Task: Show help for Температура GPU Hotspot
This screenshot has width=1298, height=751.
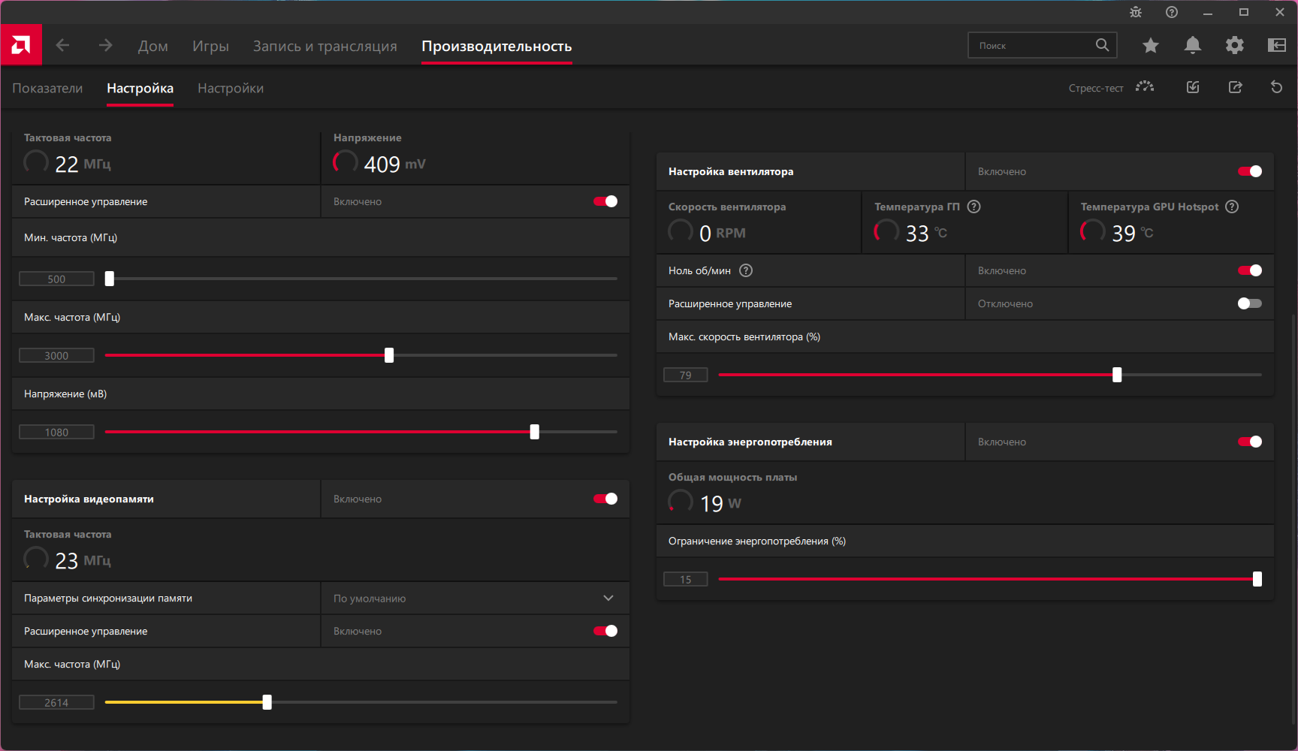Action: (1232, 207)
